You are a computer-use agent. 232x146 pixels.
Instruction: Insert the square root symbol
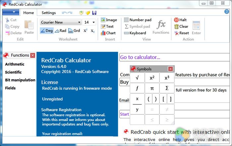tap(137, 78)
